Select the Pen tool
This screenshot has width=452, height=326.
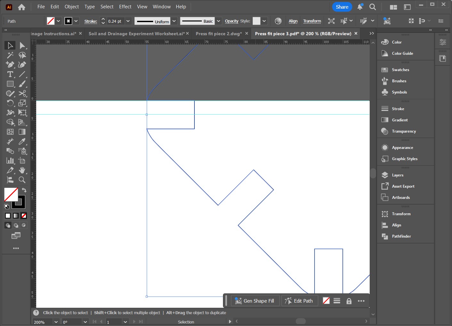(10, 65)
